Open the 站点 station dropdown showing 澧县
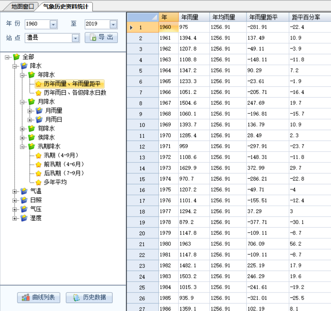The image size is (331, 311). (75, 38)
